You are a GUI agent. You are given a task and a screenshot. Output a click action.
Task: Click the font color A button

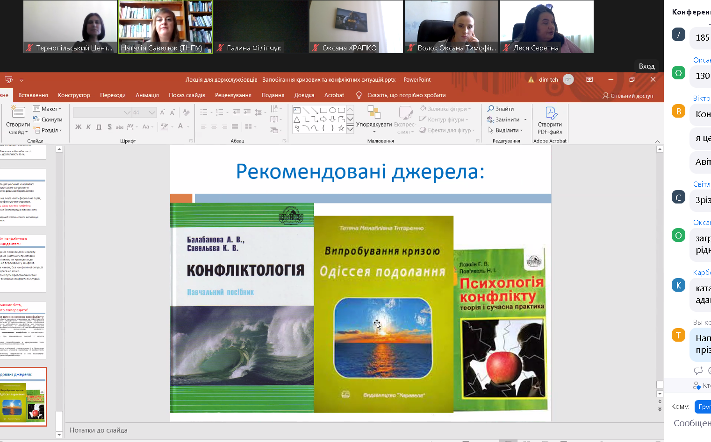pyautogui.click(x=180, y=126)
